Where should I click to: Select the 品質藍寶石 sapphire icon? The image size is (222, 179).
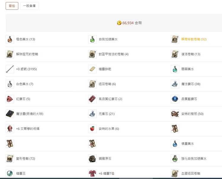coord(175,99)
